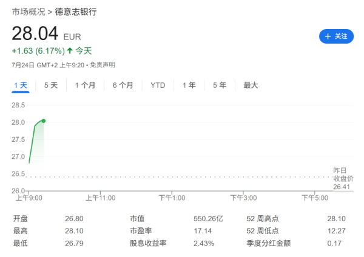Switch to the 6 个月 range tab
The image size is (364, 257).
[123, 85]
